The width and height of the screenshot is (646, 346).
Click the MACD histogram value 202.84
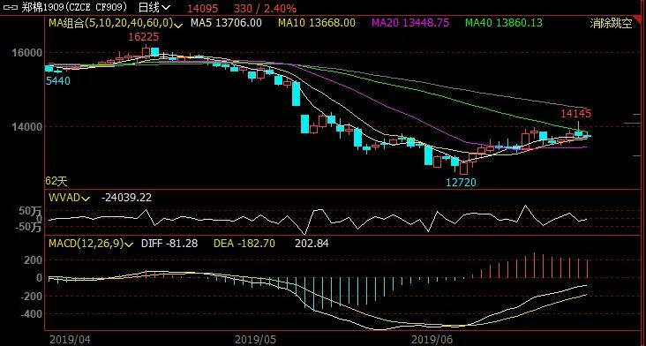(x=312, y=244)
